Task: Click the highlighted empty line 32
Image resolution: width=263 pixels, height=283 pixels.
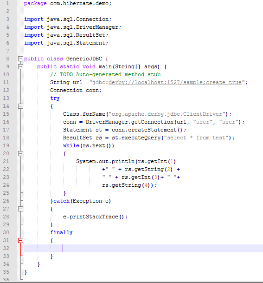Action: pyautogui.click(x=143, y=248)
